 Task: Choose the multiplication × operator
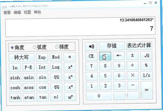[x=133, y=75]
